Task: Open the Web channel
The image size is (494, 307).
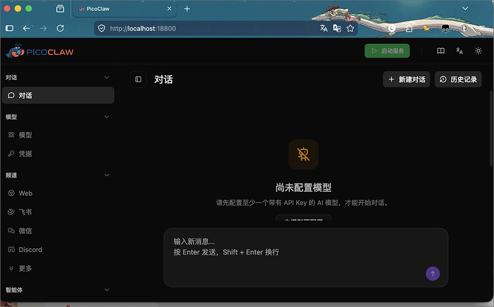Action: [58, 193]
